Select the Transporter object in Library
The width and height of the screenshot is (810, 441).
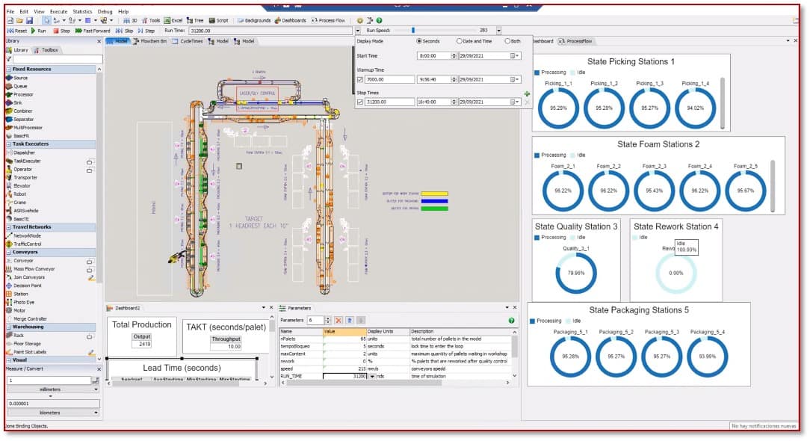point(21,177)
